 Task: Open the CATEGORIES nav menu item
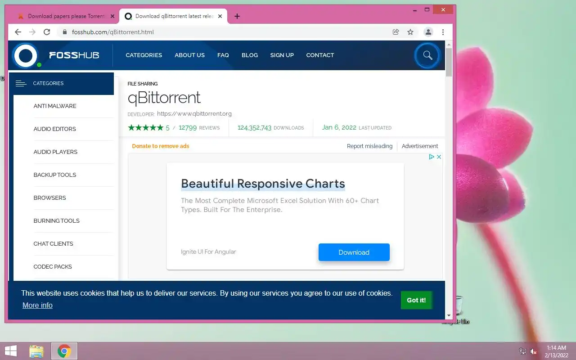click(x=144, y=55)
